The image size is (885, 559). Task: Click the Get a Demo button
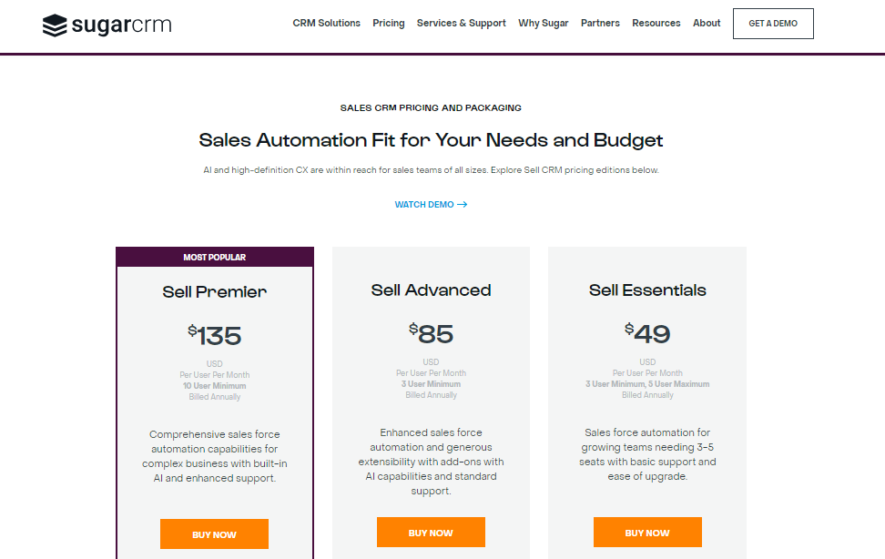(773, 24)
